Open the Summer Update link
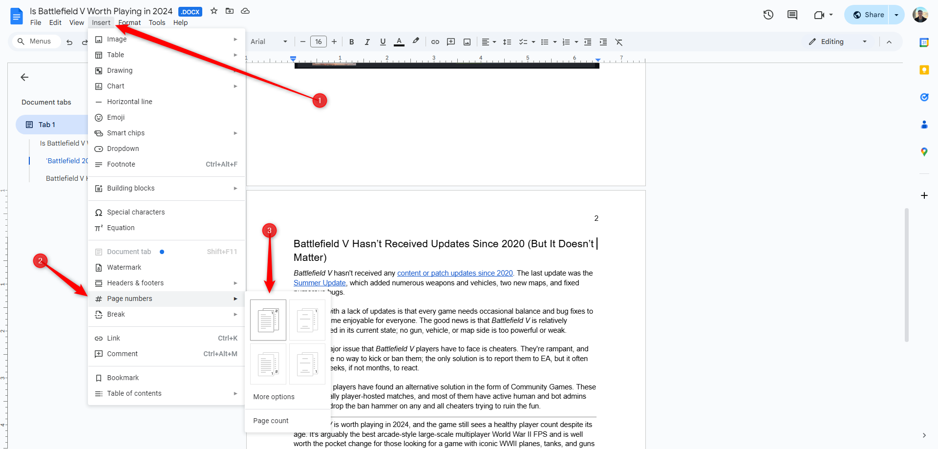 click(320, 283)
